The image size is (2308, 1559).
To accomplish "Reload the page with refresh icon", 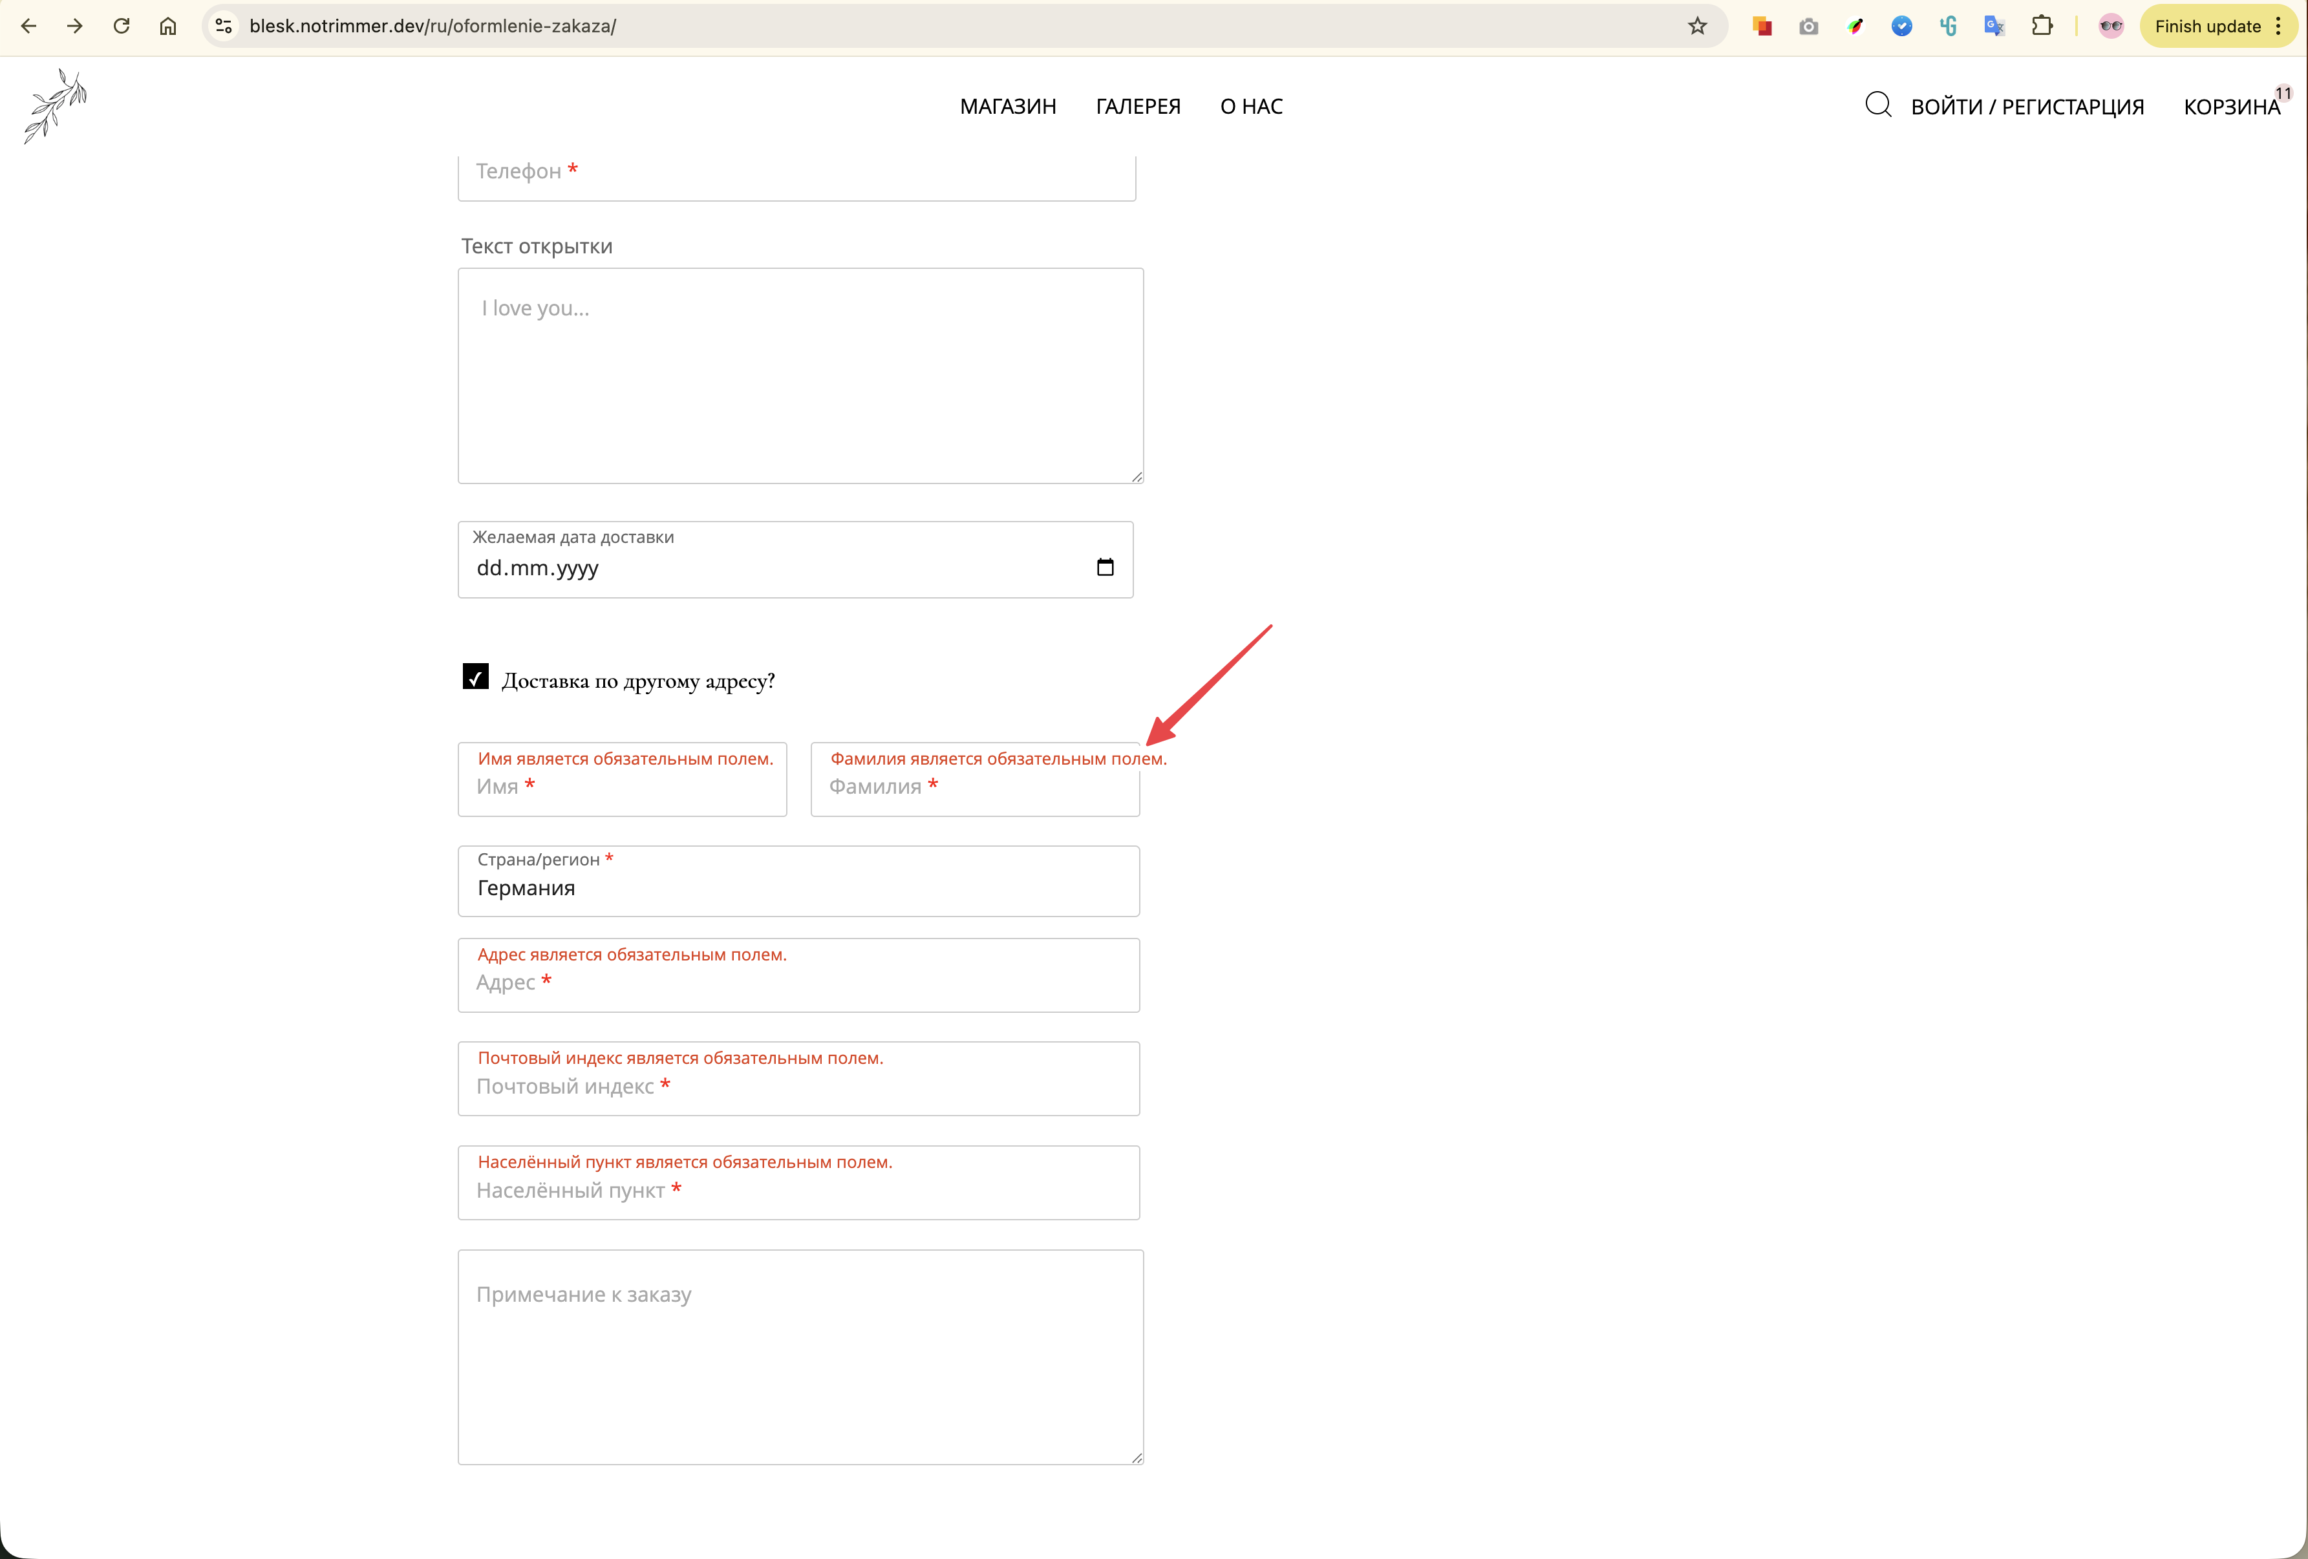I will 121,26.
